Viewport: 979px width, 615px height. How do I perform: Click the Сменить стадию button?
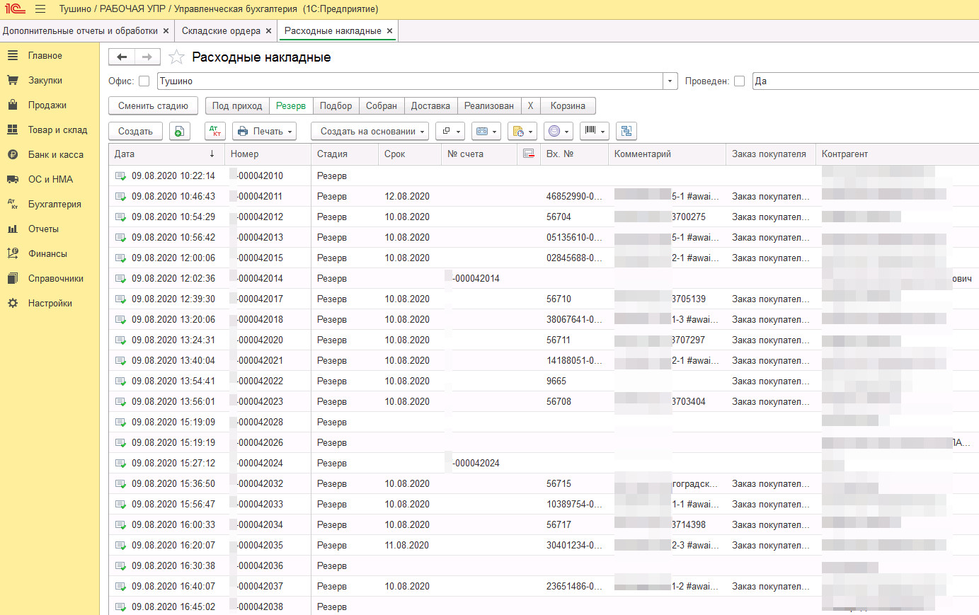tap(153, 105)
